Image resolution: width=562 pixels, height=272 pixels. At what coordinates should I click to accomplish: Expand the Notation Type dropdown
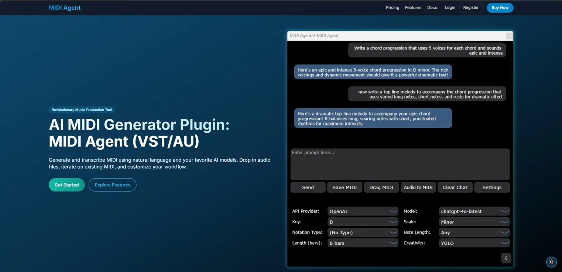click(x=363, y=232)
